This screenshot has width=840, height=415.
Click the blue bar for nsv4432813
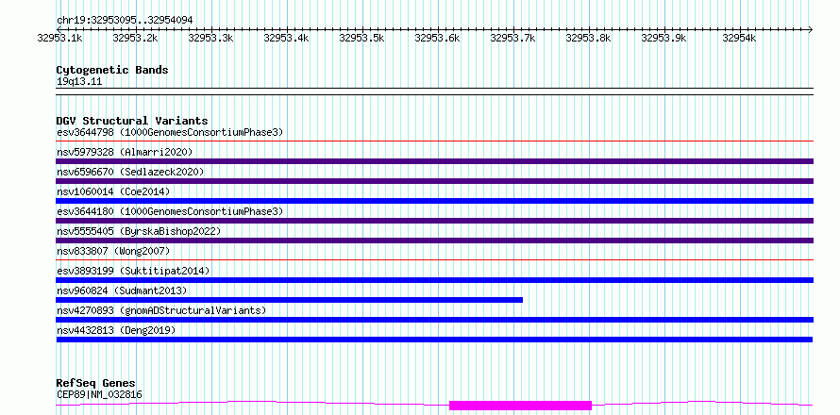click(434, 340)
